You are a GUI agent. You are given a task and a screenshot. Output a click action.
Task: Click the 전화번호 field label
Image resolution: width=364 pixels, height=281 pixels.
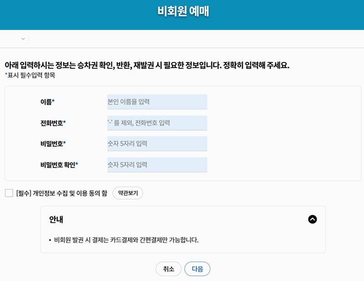pyautogui.click(x=53, y=123)
